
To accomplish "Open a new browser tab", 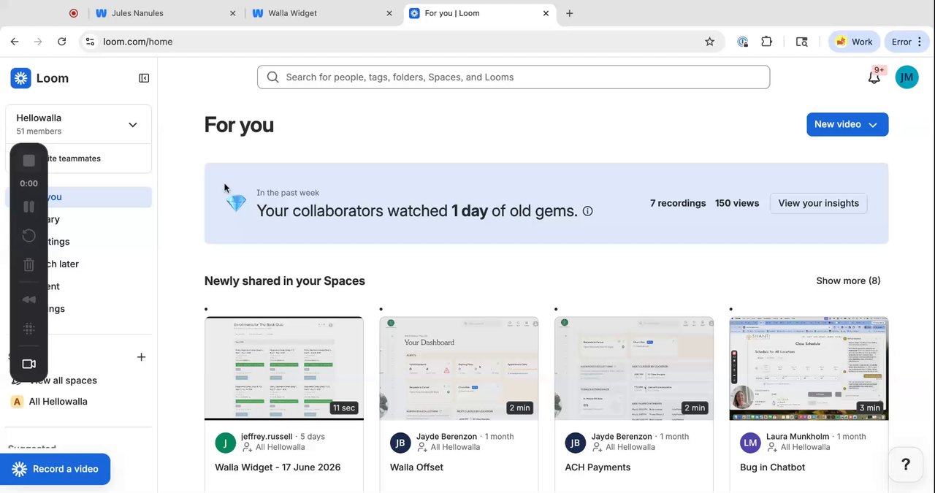I will [x=570, y=13].
